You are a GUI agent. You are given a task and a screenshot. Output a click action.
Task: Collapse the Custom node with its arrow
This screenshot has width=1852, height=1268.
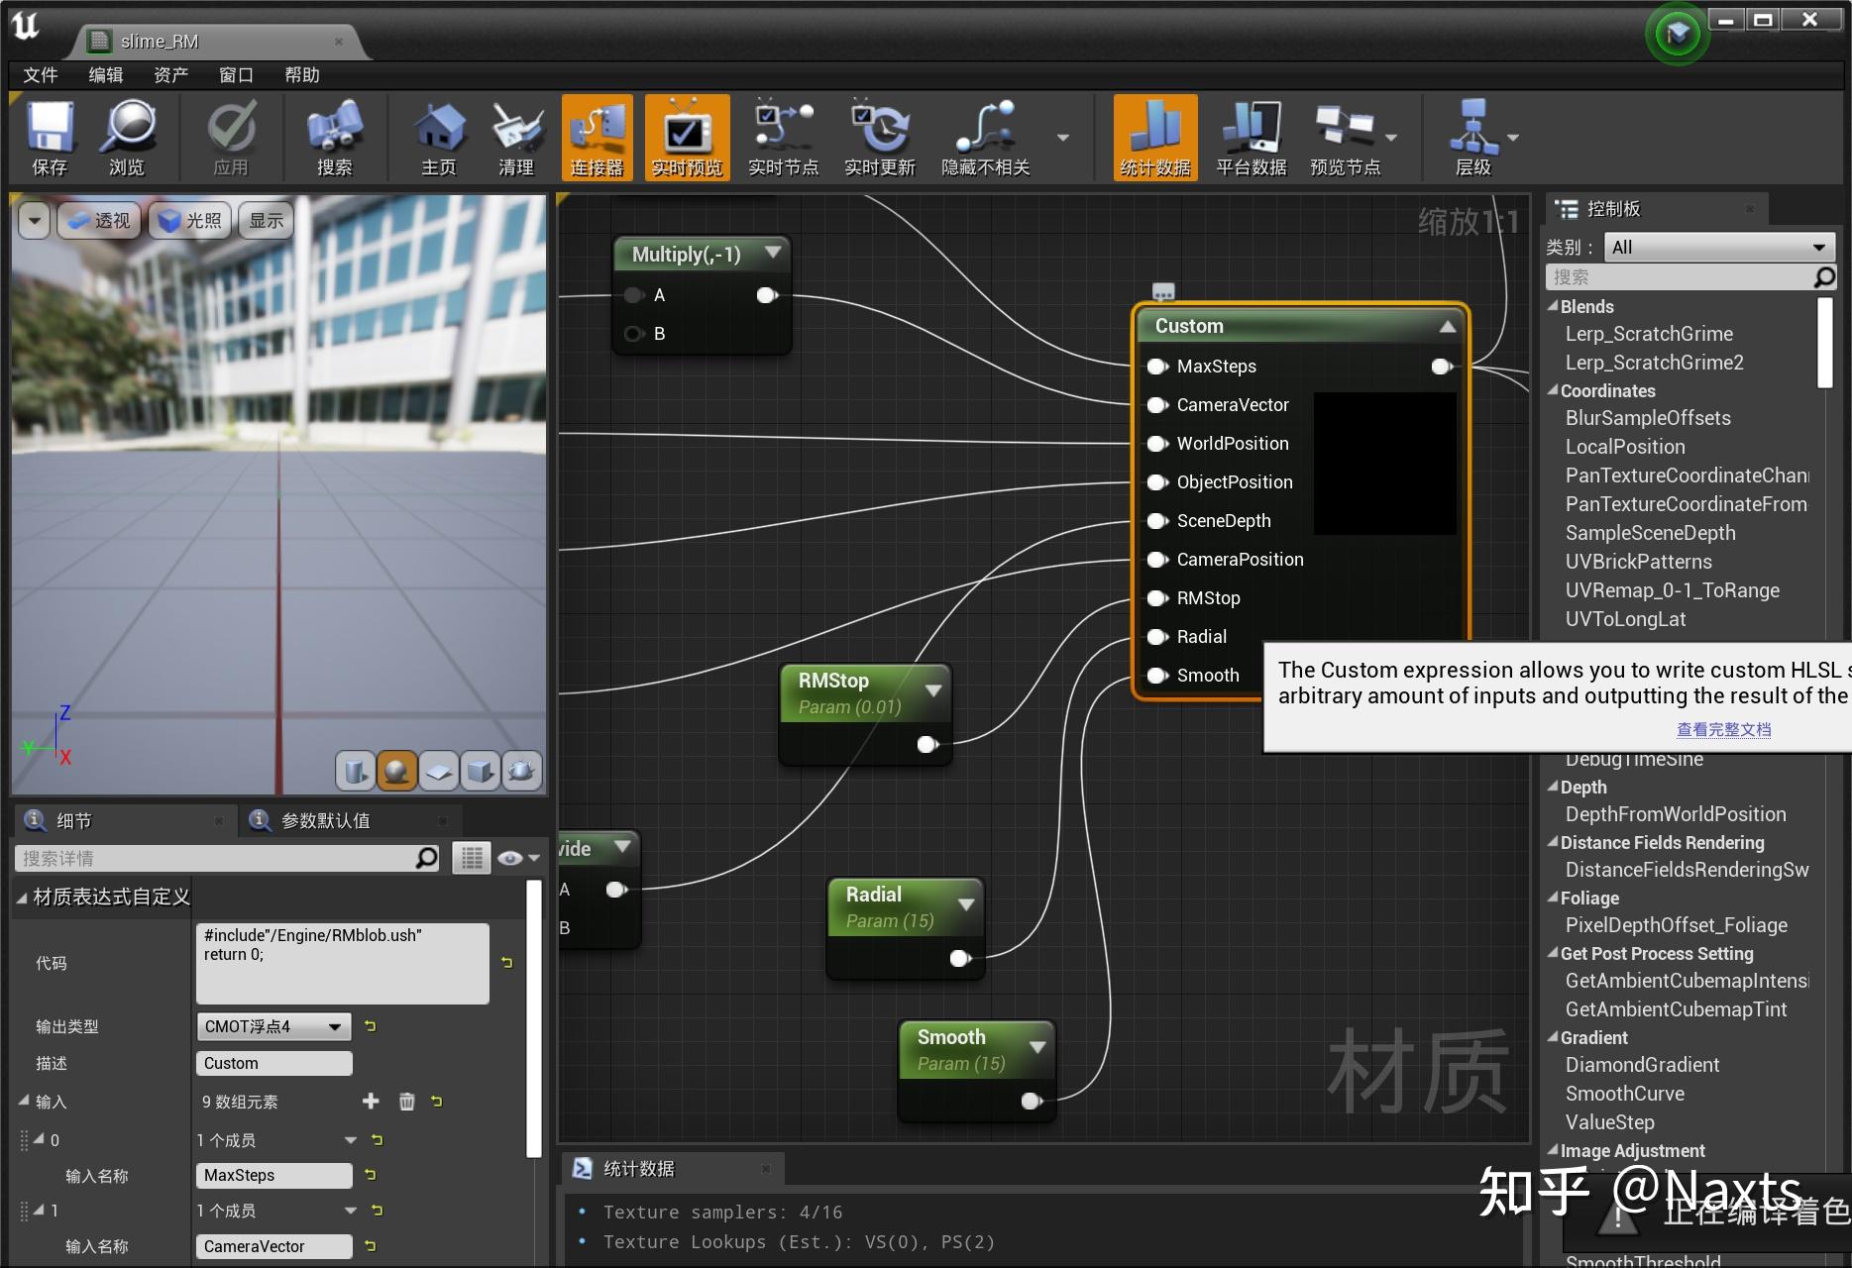pyautogui.click(x=1447, y=326)
